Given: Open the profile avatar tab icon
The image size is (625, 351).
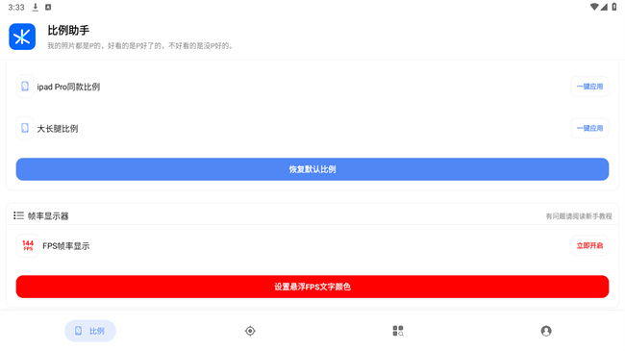Looking at the screenshot, I should coord(546,331).
